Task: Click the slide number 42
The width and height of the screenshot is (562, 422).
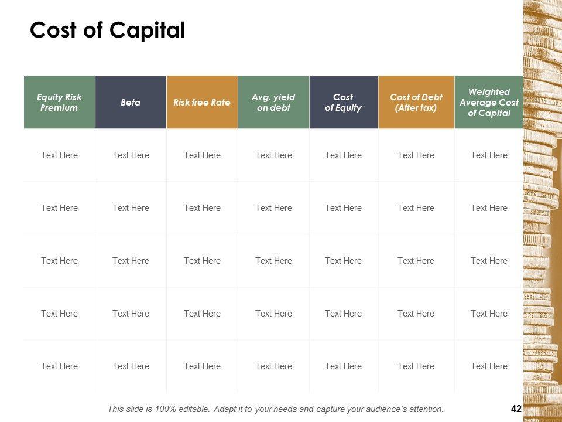Action: pyautogui.click(x=516, y=409)
